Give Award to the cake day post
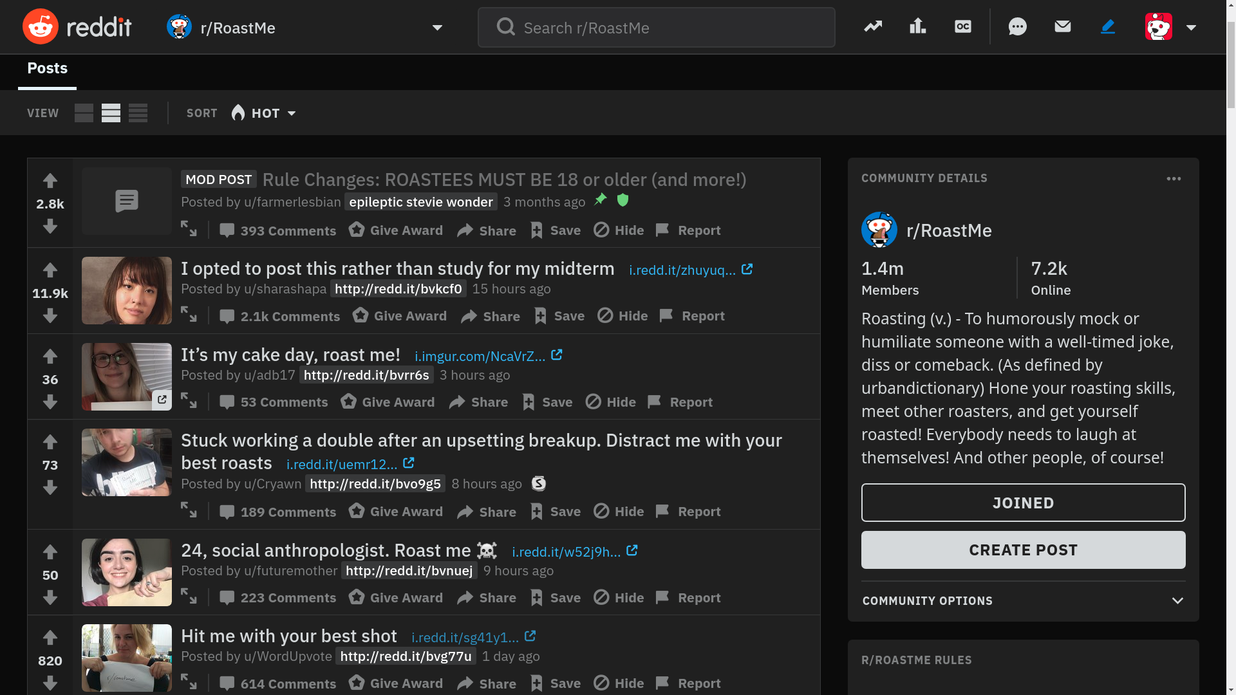This screenshot has height=695, width=1236. 388,402
